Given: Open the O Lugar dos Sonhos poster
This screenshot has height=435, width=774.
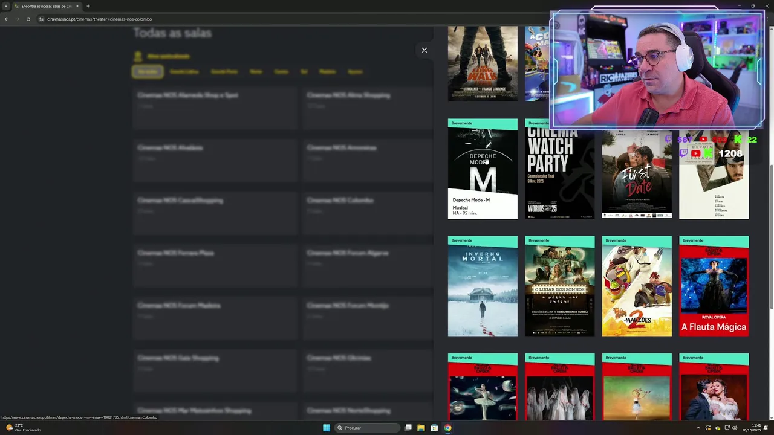Looking at the screenshot, I should 560,286.
